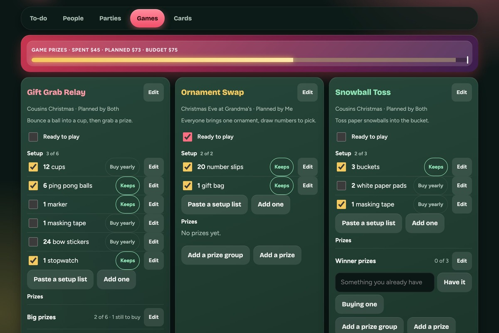499x333 pixels.
Task: Toggle Keeps tag on 1 gift bag
Action: pyautogui.click(x=282, y=186)
